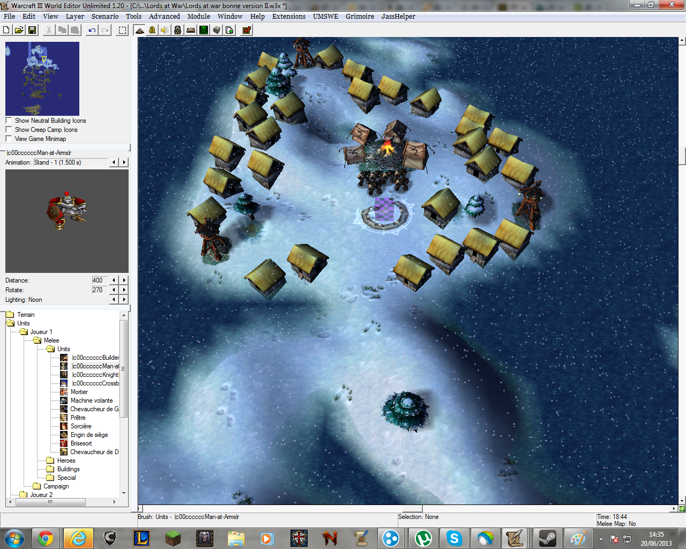Expand the Joueur 2 folder
The width and height of the screenshot is (686, 549).
point(24,495)
